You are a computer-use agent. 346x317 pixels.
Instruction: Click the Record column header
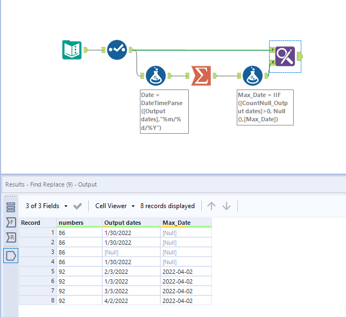(38, 223)
